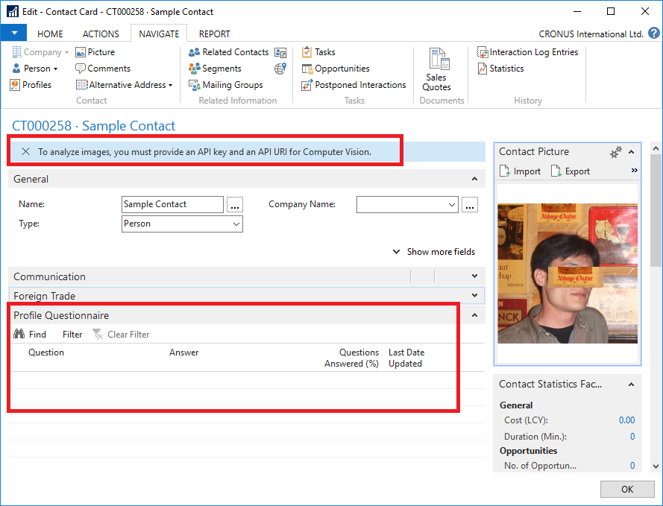Switch to the HOME ribbon tab

click(50, 34)
